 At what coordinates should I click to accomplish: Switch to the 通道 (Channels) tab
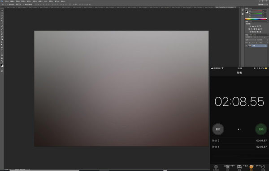pos(251,35)
